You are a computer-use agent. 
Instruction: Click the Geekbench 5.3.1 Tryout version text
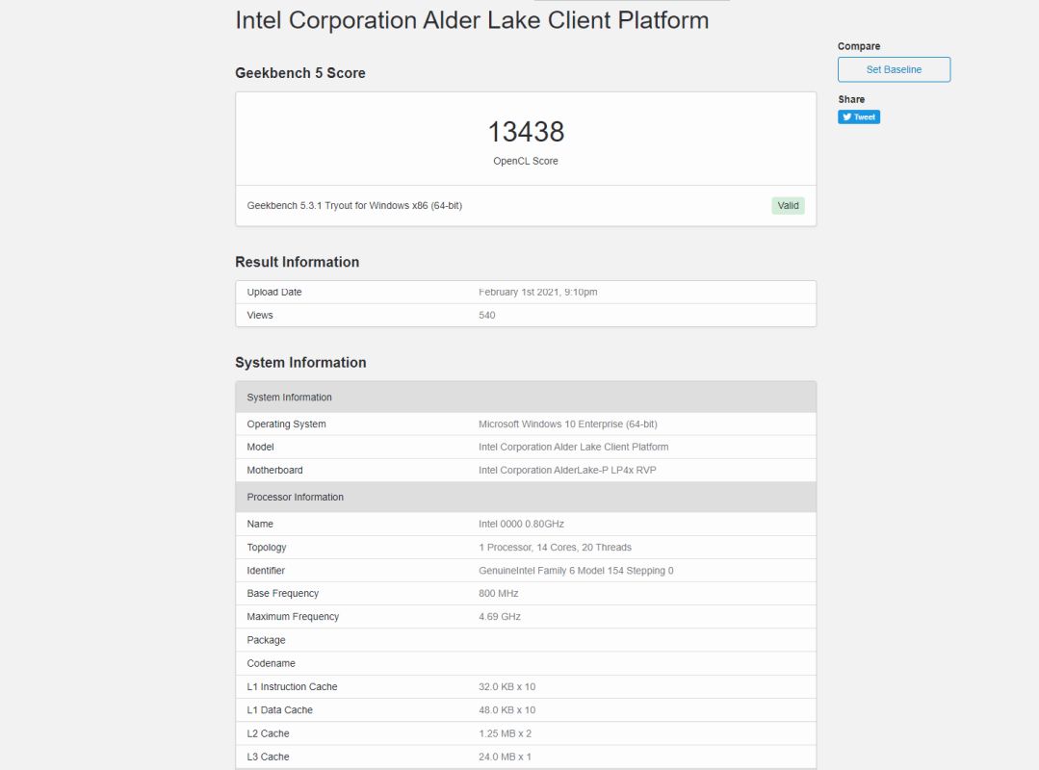(354, 205)
